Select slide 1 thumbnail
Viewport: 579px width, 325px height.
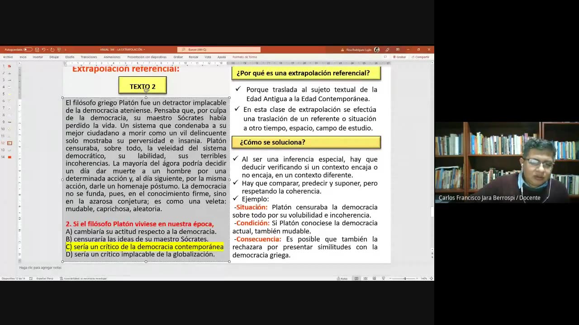pos(9,66)
